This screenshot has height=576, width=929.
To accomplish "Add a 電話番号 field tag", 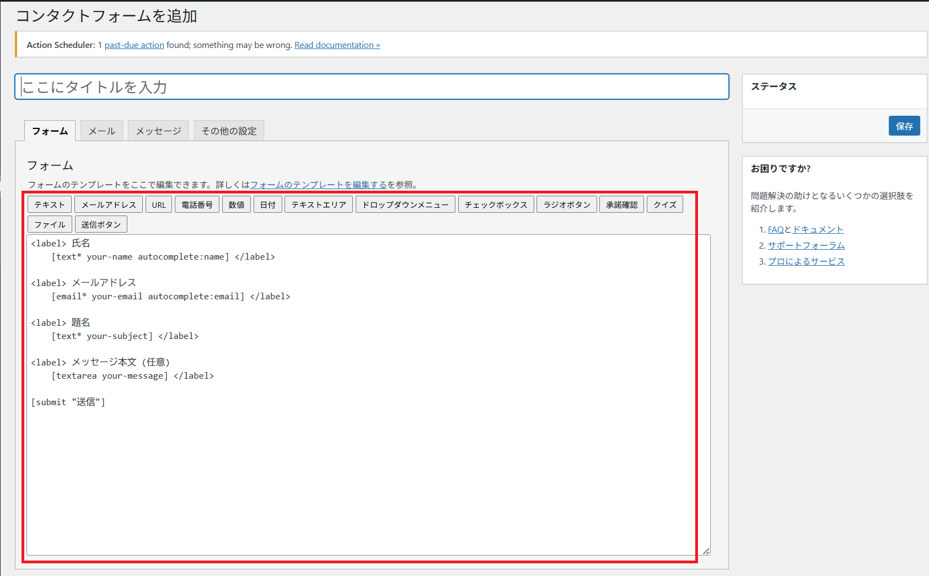I will point(197,204).
